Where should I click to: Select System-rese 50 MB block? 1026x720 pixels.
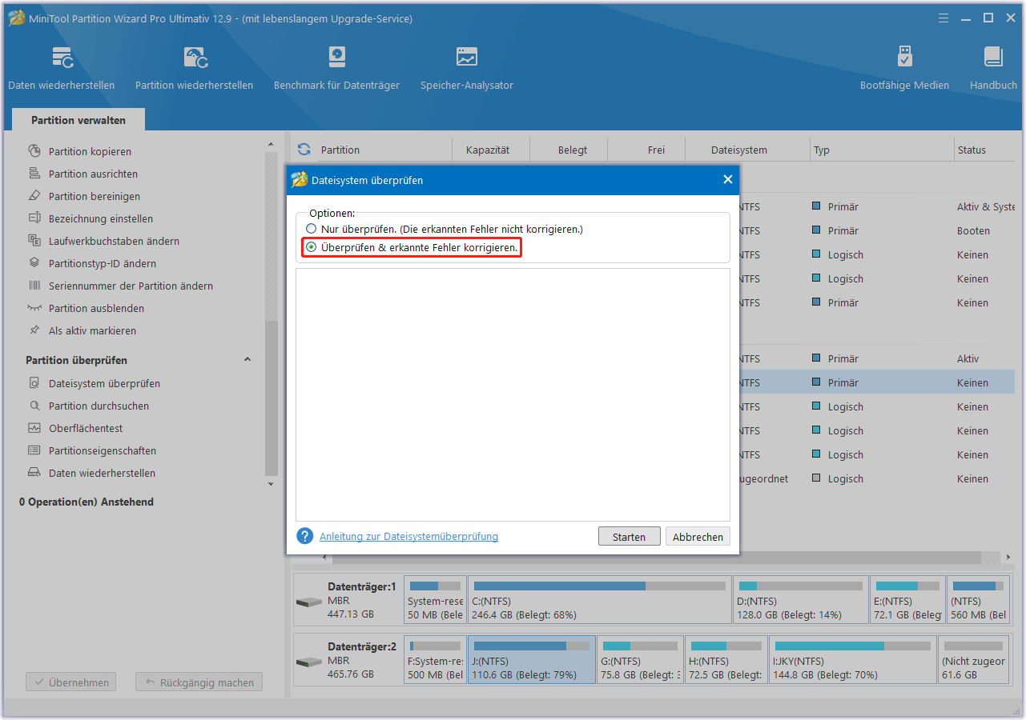coord(435,600)
